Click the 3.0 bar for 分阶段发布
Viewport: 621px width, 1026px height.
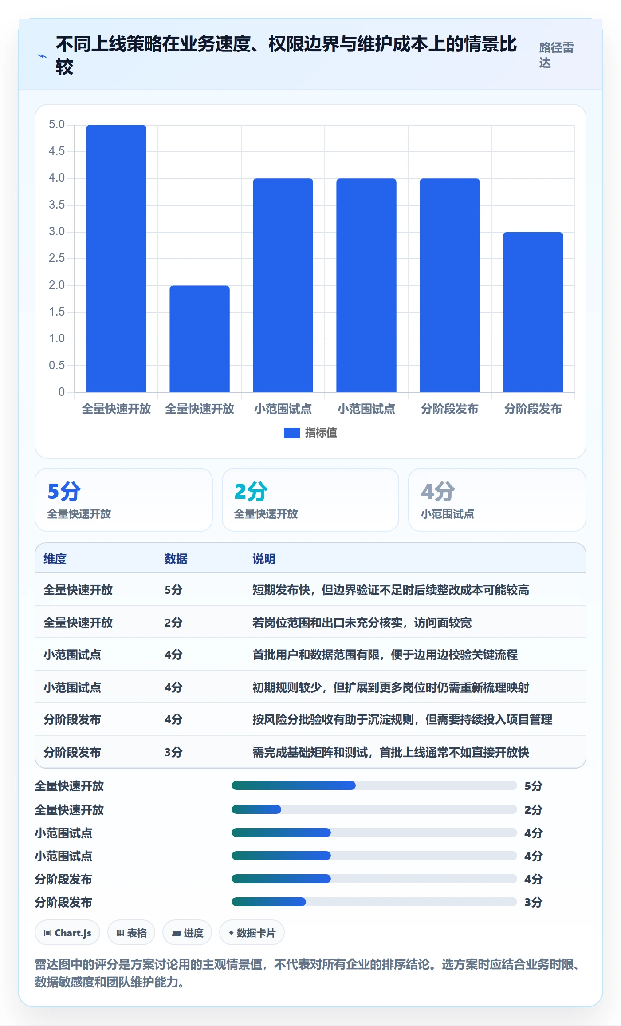[x=533, y=312]
